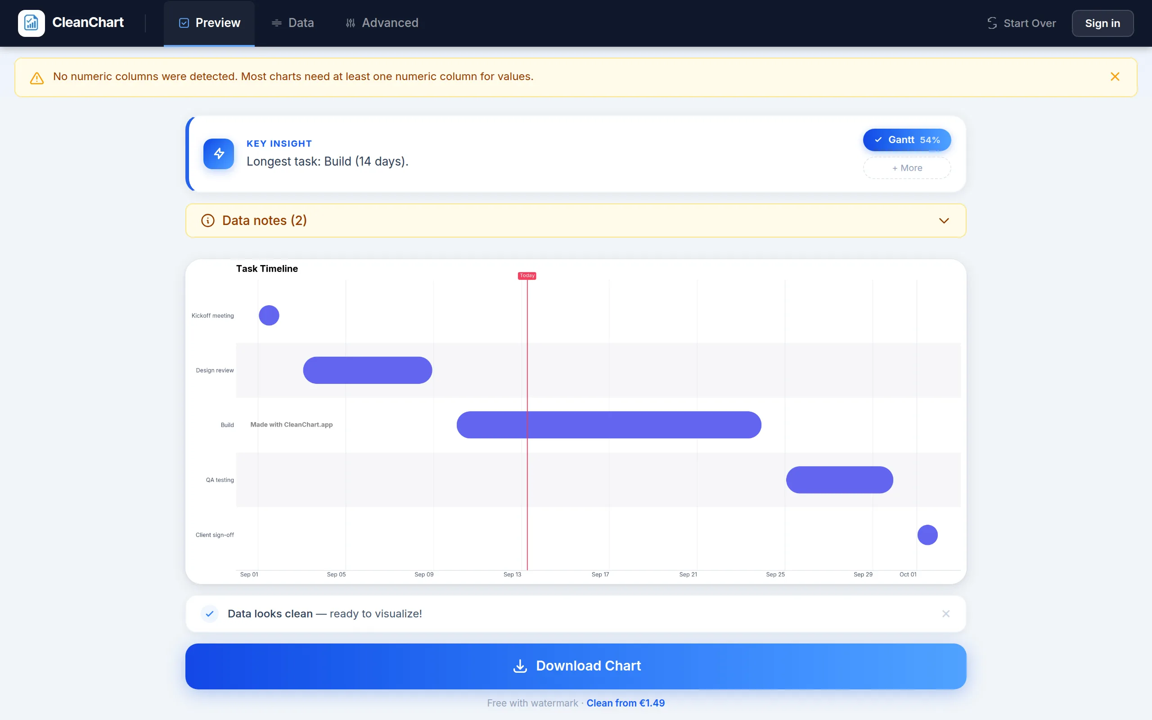Select the Gantt 54% chart type
Screen dimensions: 1152x720
point(907,139)
